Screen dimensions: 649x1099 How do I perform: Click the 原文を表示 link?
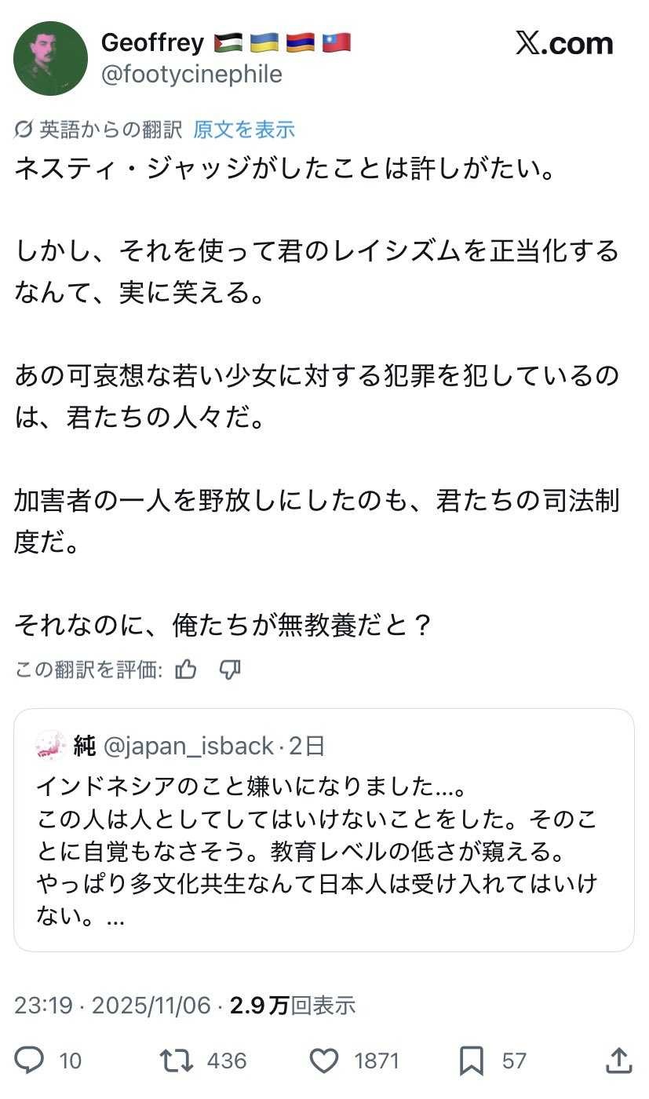pos(244,129)
